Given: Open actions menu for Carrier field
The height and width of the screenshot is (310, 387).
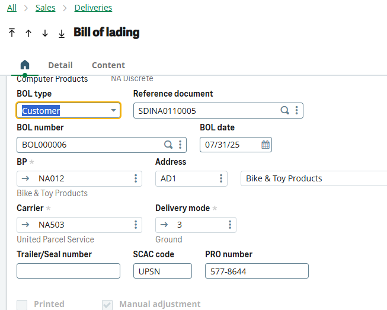Looking at the screenshot, I should 136,225.
